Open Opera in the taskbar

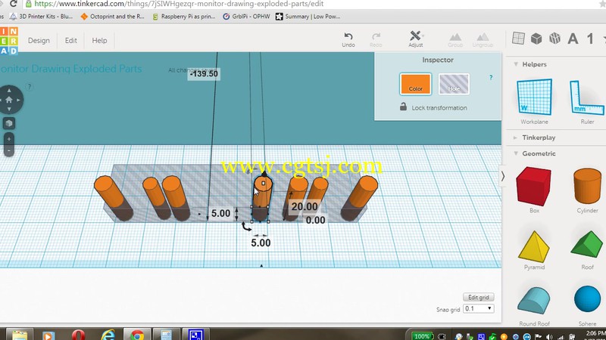[x=78, y=334]
